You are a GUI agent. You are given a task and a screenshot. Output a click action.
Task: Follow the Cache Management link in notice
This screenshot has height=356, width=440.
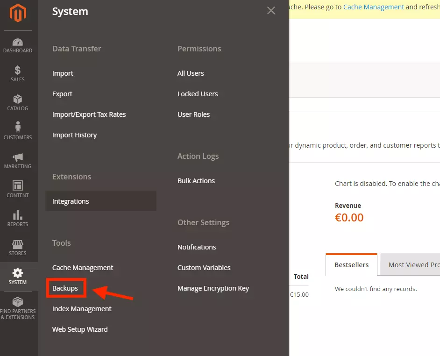(373, 7)
